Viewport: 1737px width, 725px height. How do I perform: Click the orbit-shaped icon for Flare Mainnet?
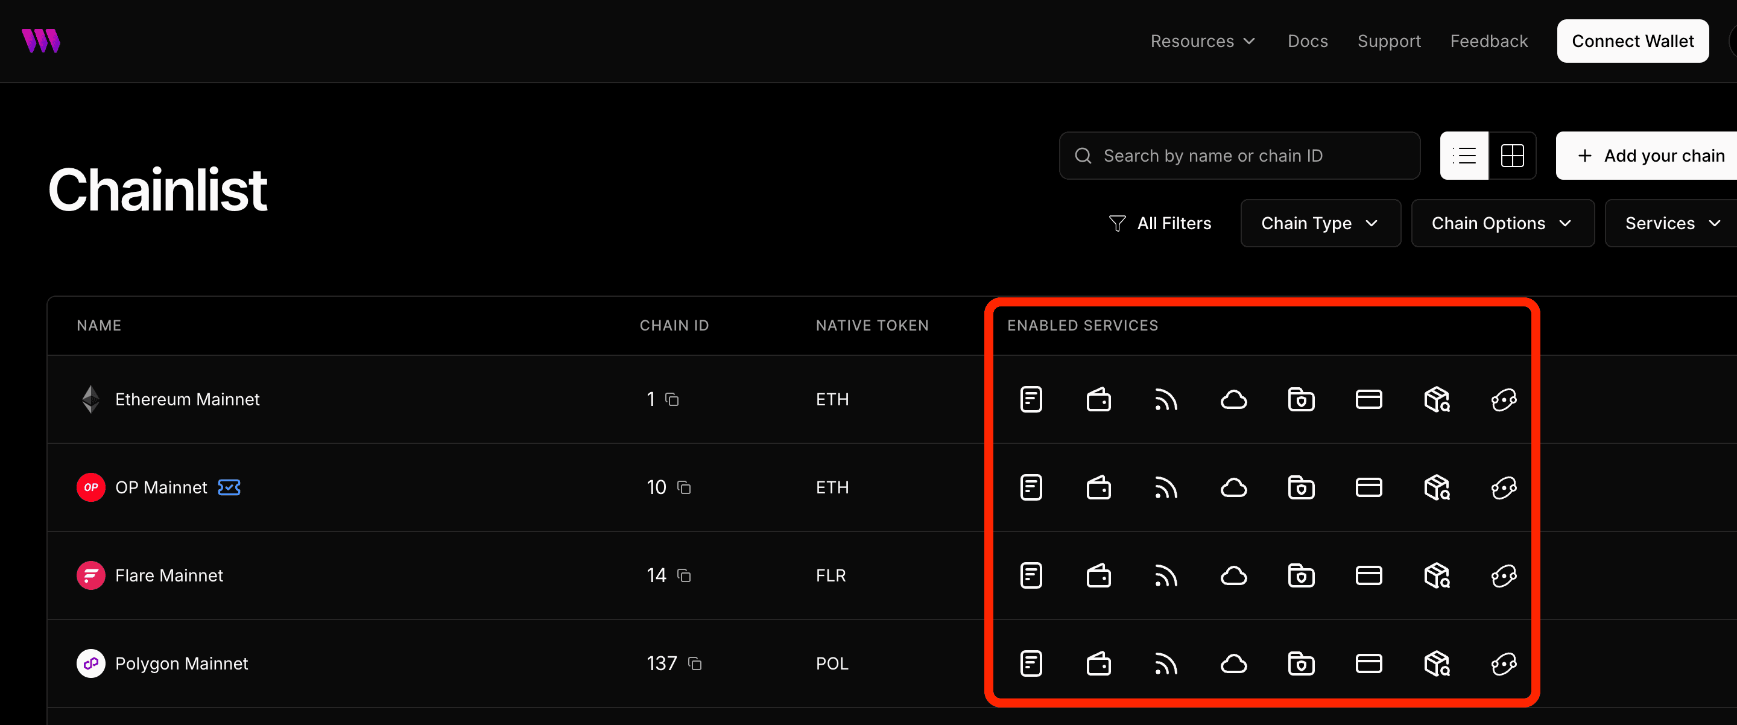click(1504, 575)
